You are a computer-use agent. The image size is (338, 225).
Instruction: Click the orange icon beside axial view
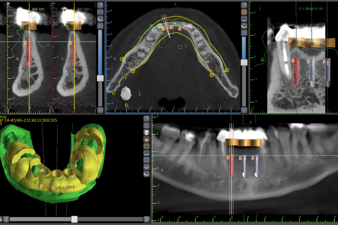244,12
